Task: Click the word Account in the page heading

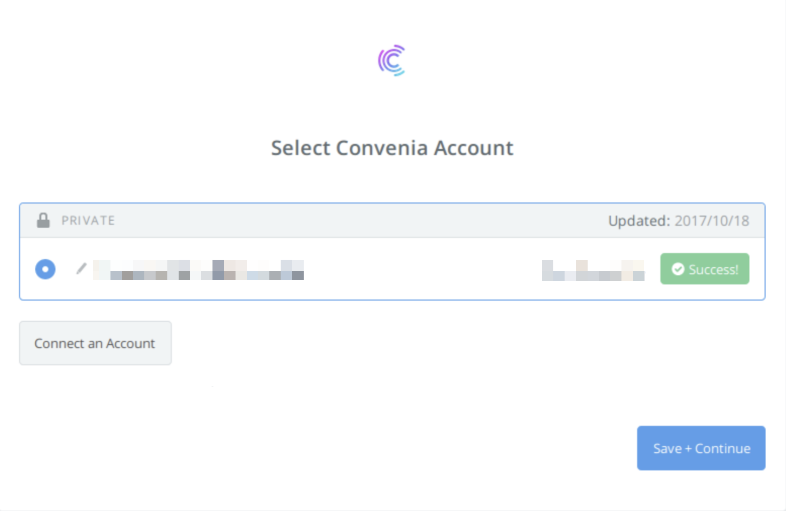Action: tap(473, 148)
